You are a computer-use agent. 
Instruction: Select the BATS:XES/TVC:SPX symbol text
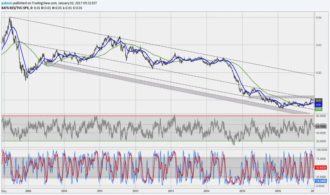click(15, 8)
